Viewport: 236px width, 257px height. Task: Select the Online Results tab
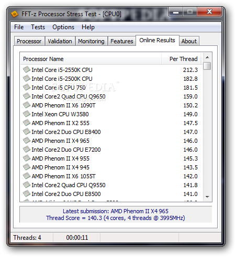click(157, 40)
